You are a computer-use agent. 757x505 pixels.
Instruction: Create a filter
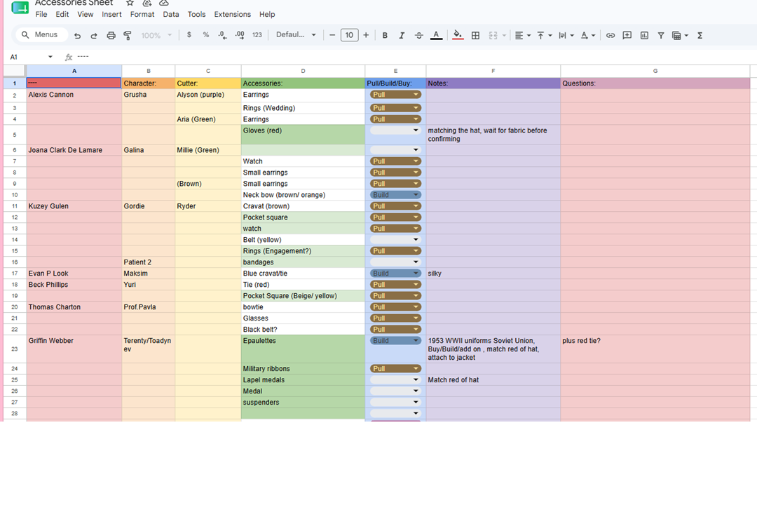[661, 35]
